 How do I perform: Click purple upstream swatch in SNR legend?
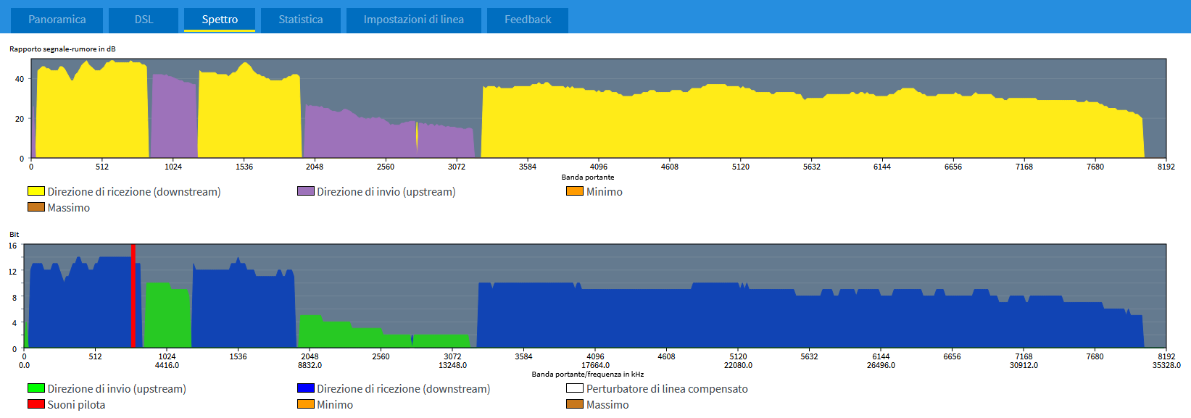tap(305, 191)
